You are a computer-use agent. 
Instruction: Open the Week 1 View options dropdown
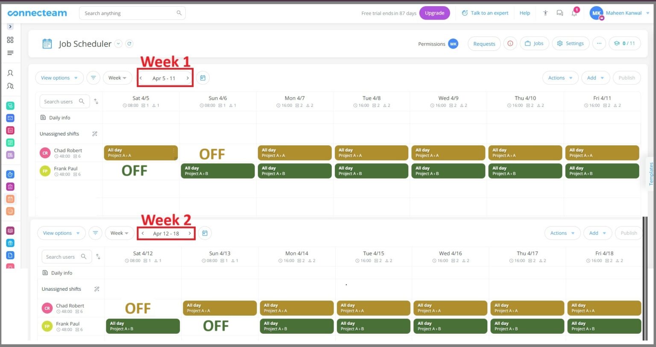click(x=59, y=78)
